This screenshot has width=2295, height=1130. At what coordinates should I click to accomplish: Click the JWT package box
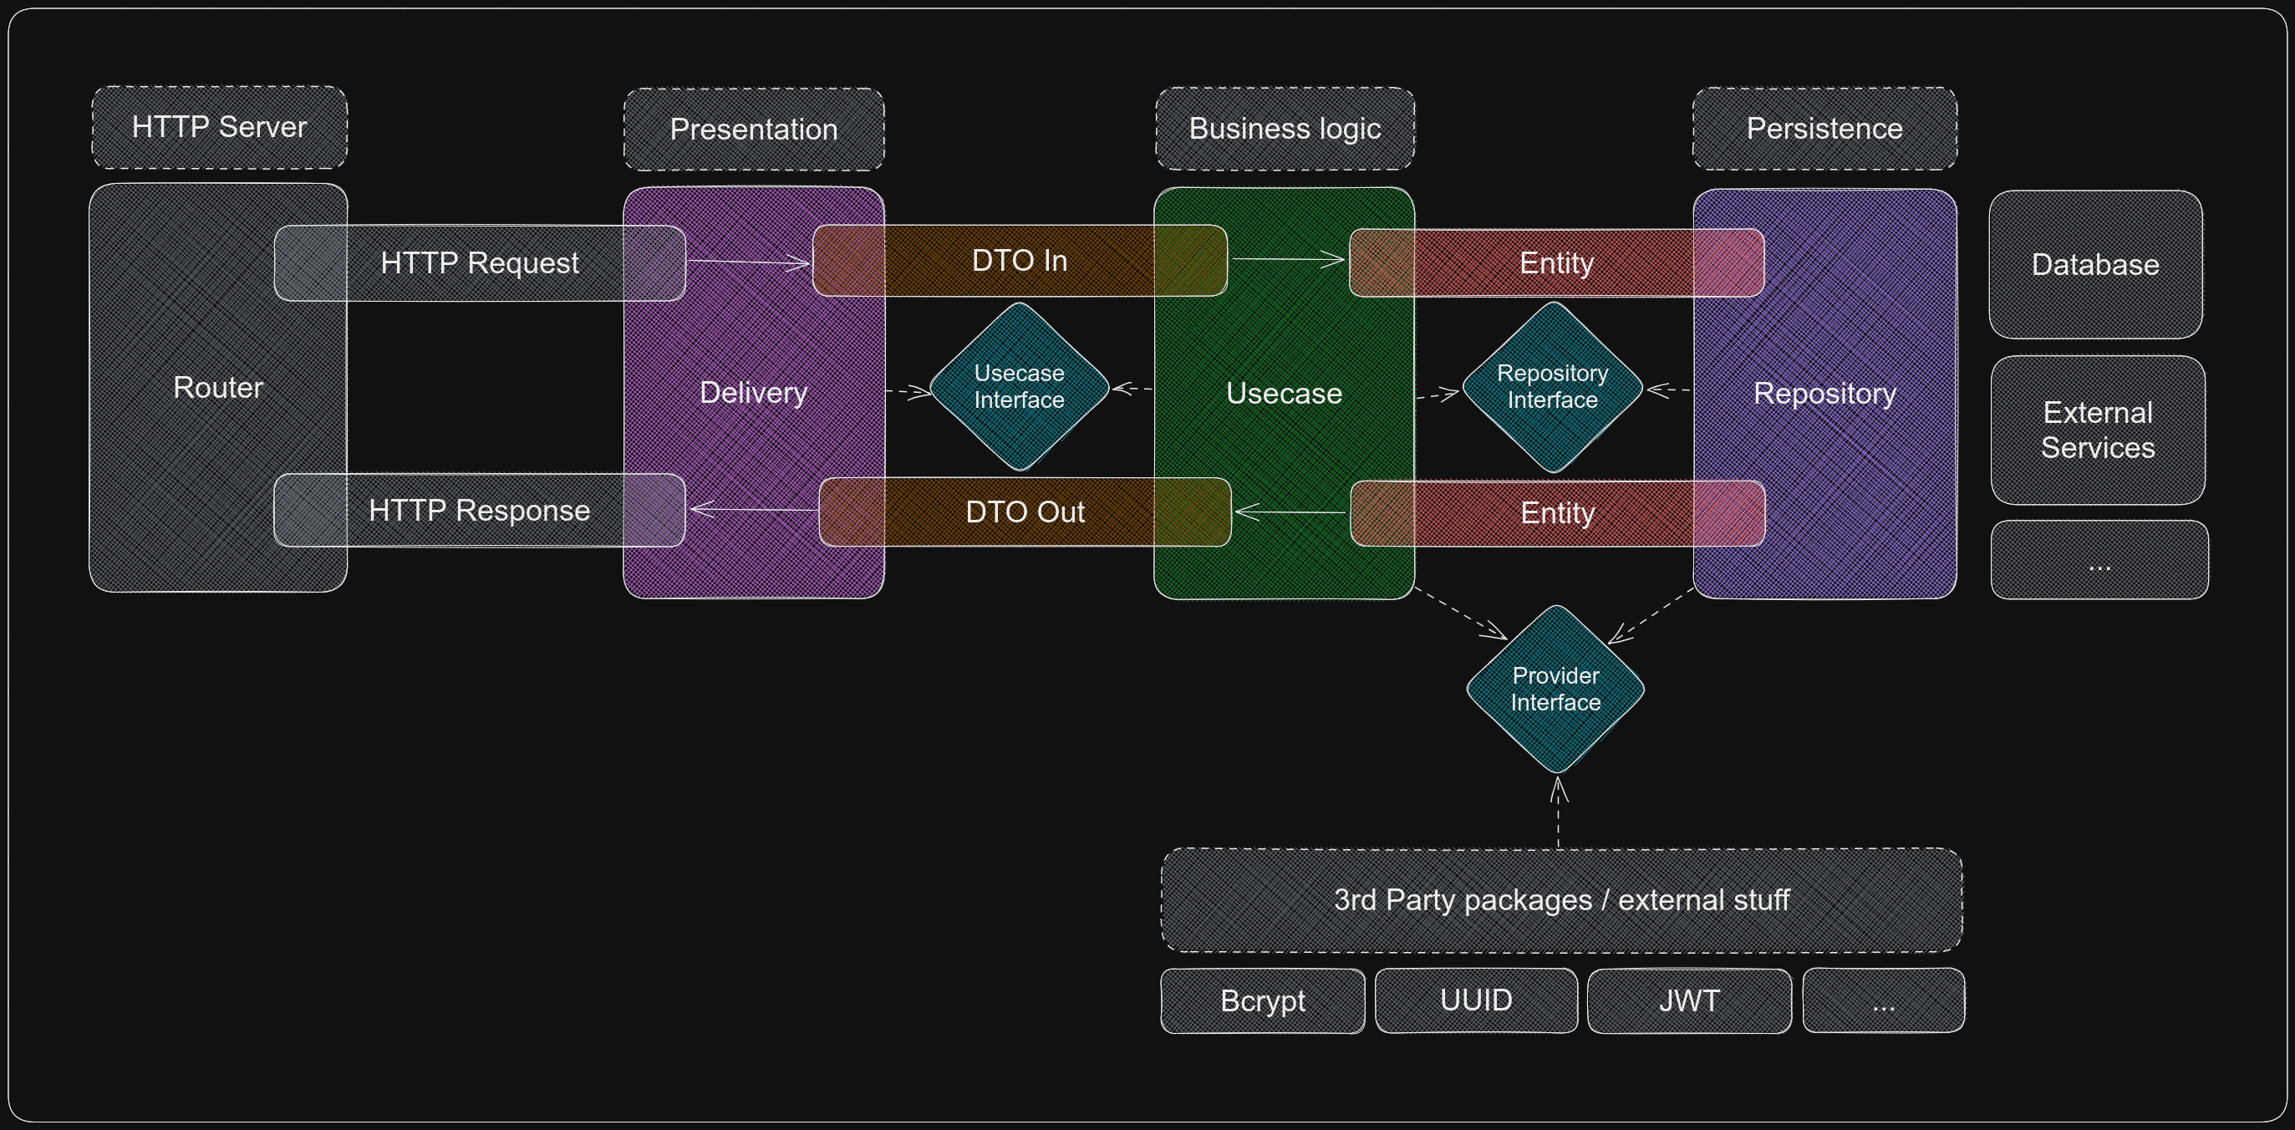tap(1688, 1000)
